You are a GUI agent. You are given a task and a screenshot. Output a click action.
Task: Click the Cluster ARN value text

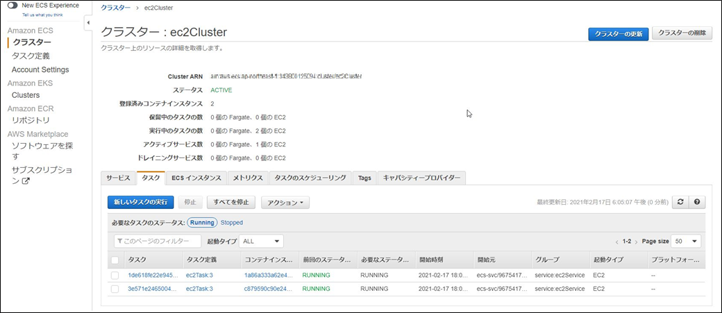pyautogui.click(x=286, y=76)
